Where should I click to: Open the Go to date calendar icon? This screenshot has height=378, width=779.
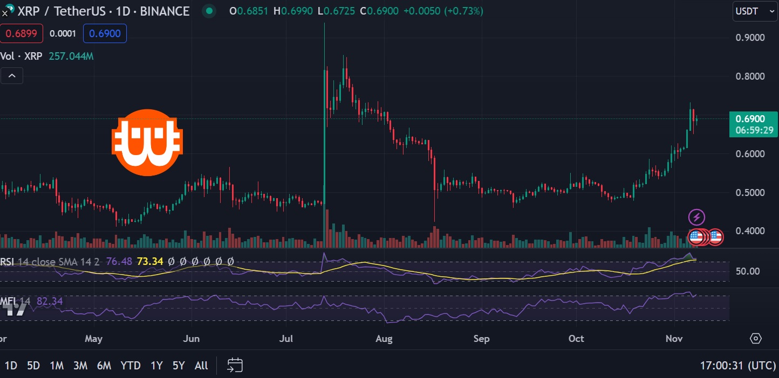coord(235,366)
